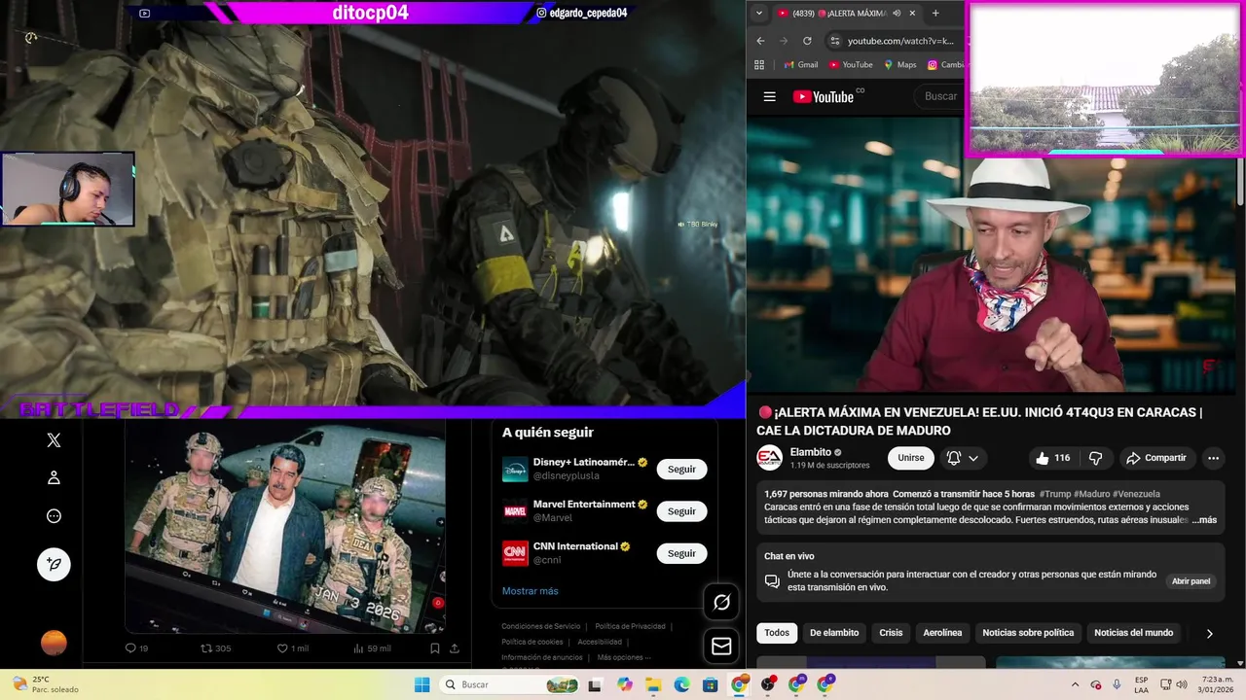This screenshot has height=700, width=1246.
Task: Click the YouTube logo
Action: coord(824,96)
